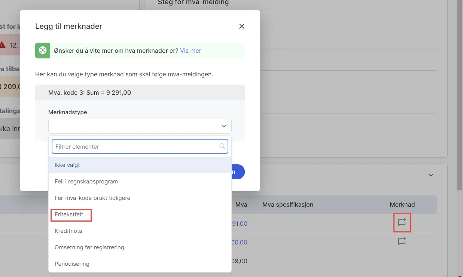
Task: Click the magnifier icon in the filter field
Action: click(222, 146)
